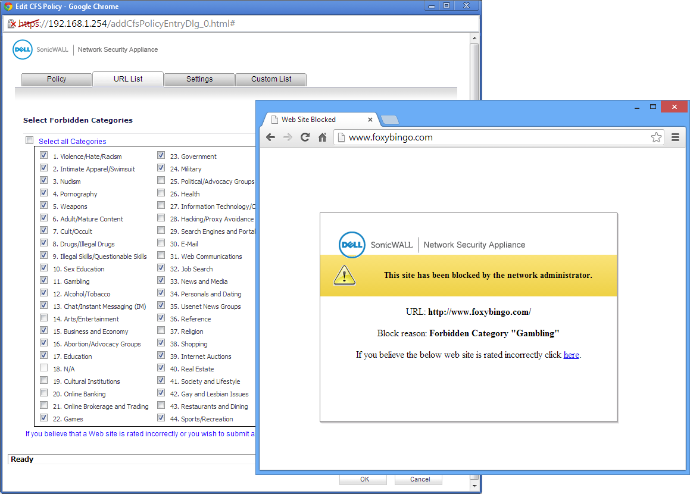Check E-Mail category checkbox
The image size is (690, 494).
point(161,243)
